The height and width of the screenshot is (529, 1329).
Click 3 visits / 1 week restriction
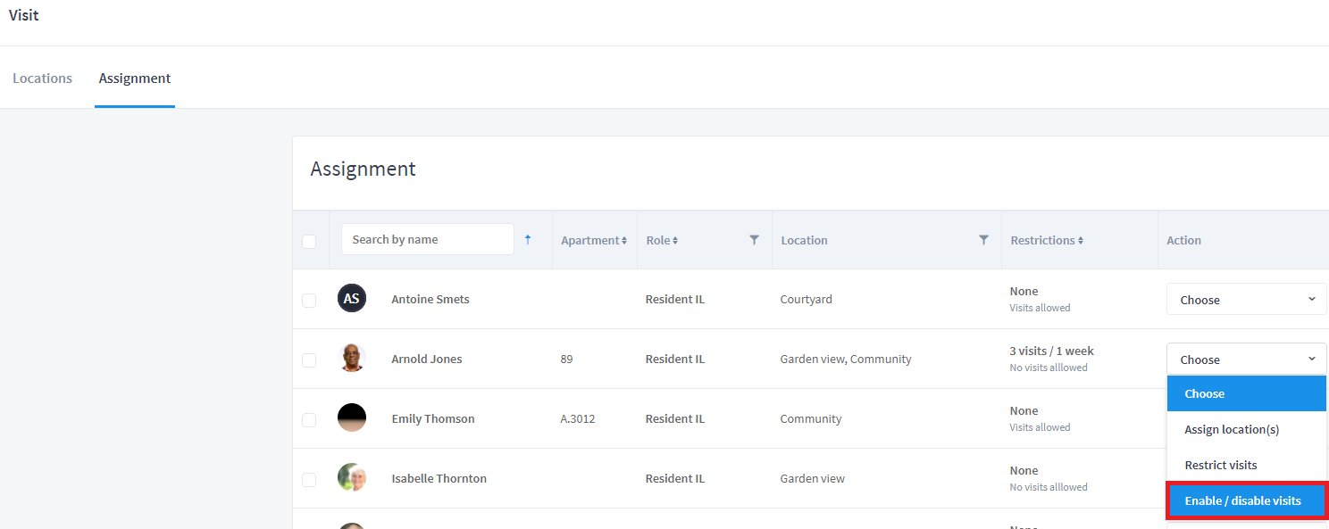coord(1052,351)
